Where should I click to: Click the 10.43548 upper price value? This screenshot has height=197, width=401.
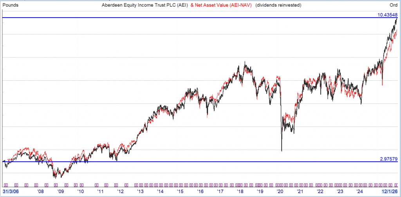(x=387, y=15)
